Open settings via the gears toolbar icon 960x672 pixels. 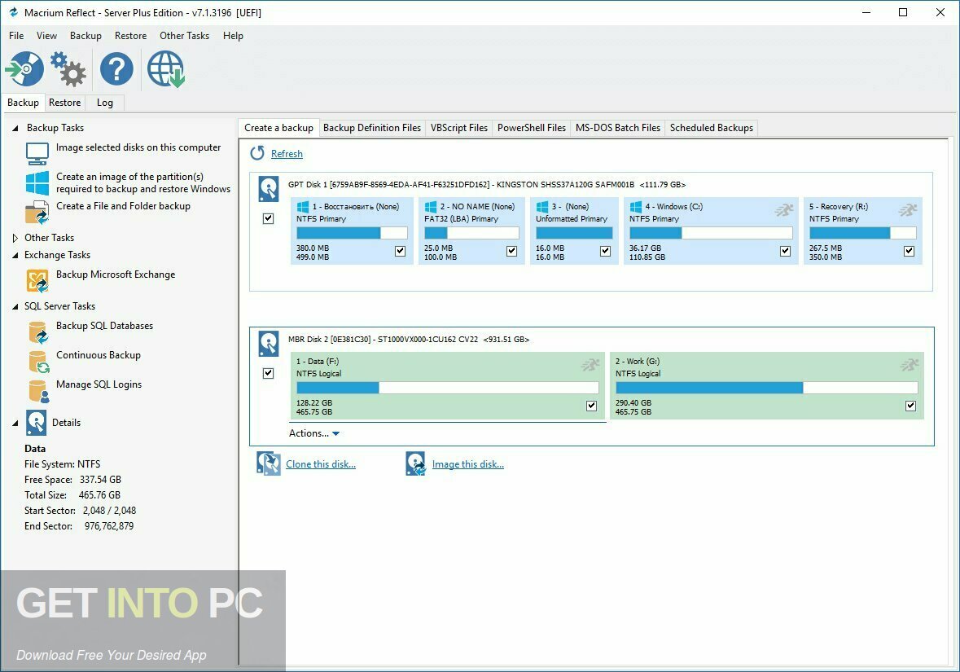point(68,68)
